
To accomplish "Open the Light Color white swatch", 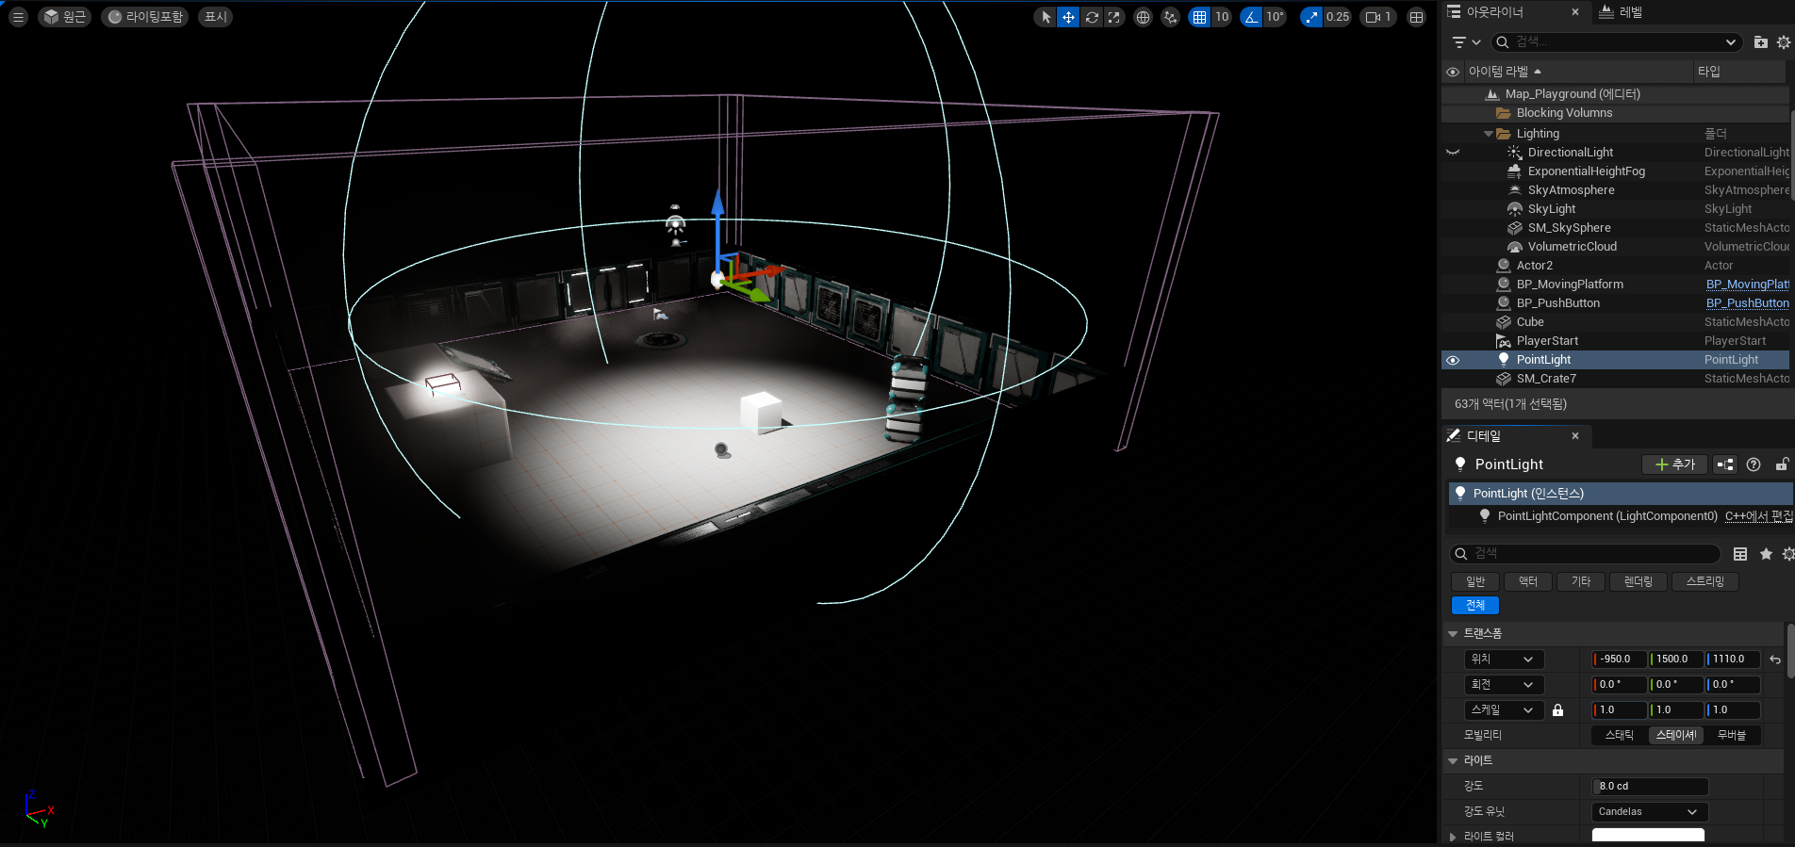I will 1648,836.
